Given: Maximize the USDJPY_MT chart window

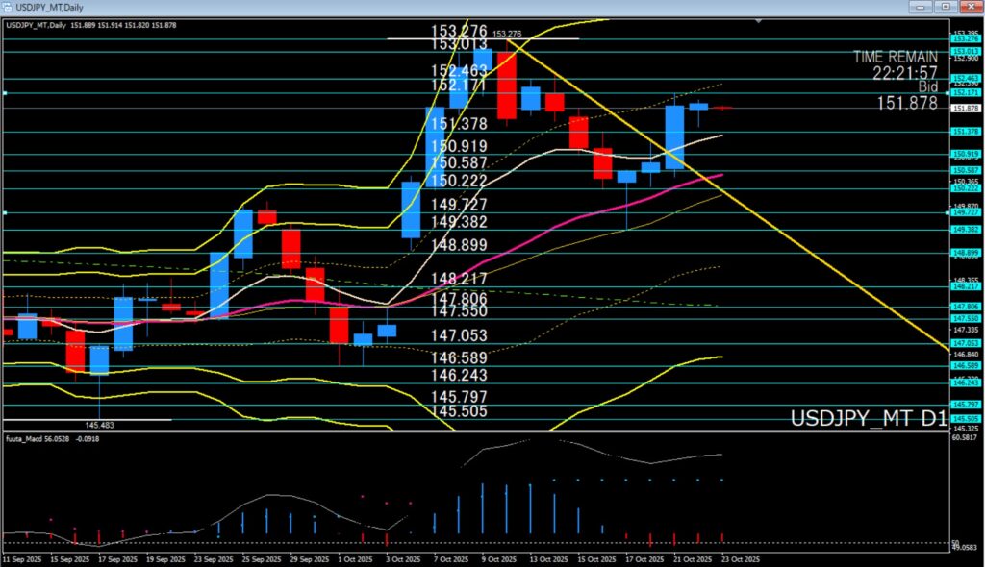Looking at the screenshot, I should 944,7.
